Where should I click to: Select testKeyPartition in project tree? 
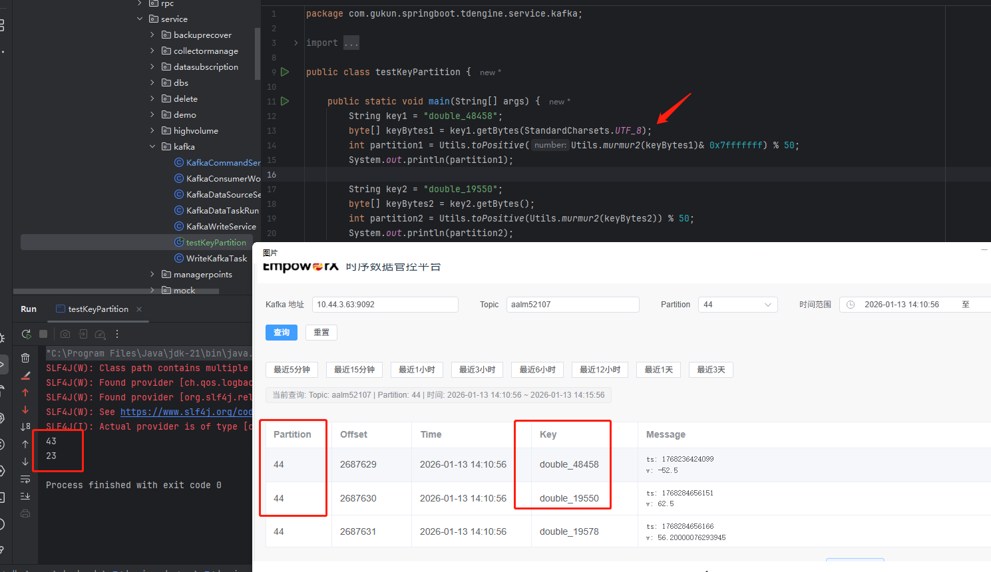[136, 242]
